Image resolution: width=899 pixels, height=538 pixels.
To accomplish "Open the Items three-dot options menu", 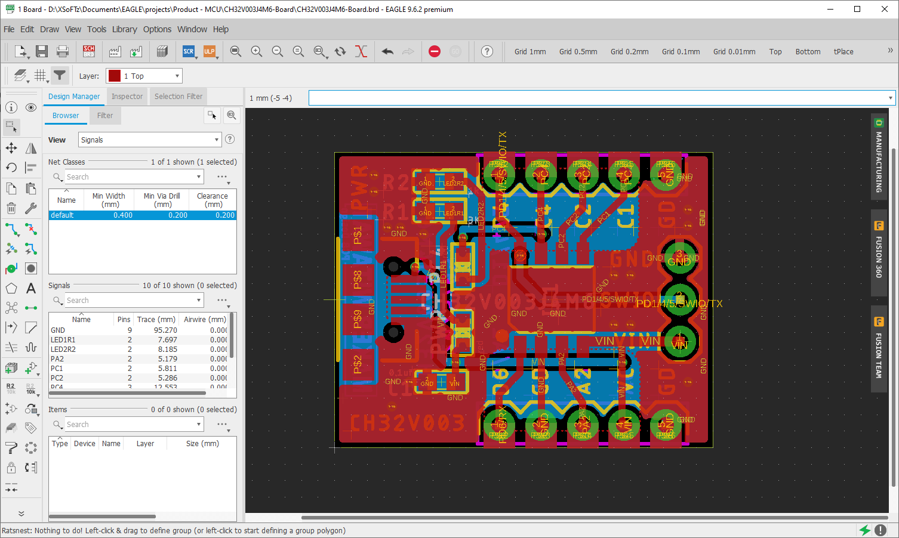I will 223,424.
